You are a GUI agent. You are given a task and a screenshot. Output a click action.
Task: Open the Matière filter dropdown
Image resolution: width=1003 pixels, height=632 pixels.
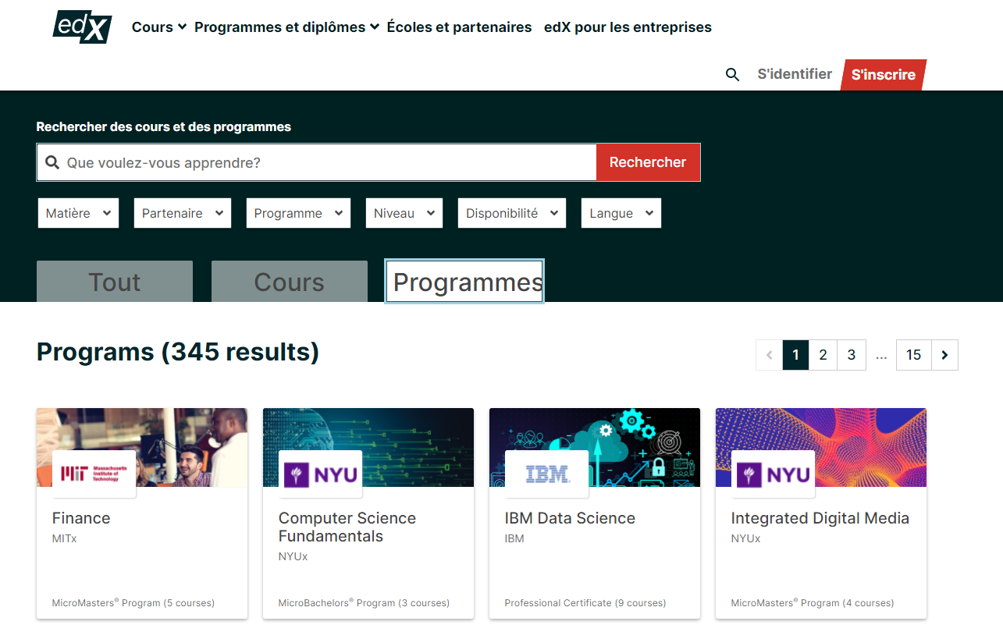pos(78,213)
